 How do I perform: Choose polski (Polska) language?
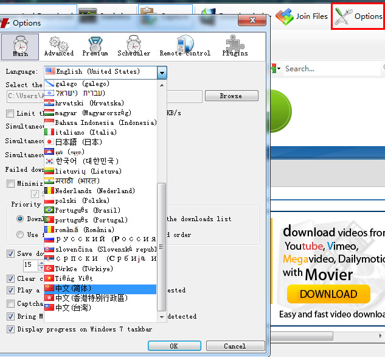pos(100,200)
